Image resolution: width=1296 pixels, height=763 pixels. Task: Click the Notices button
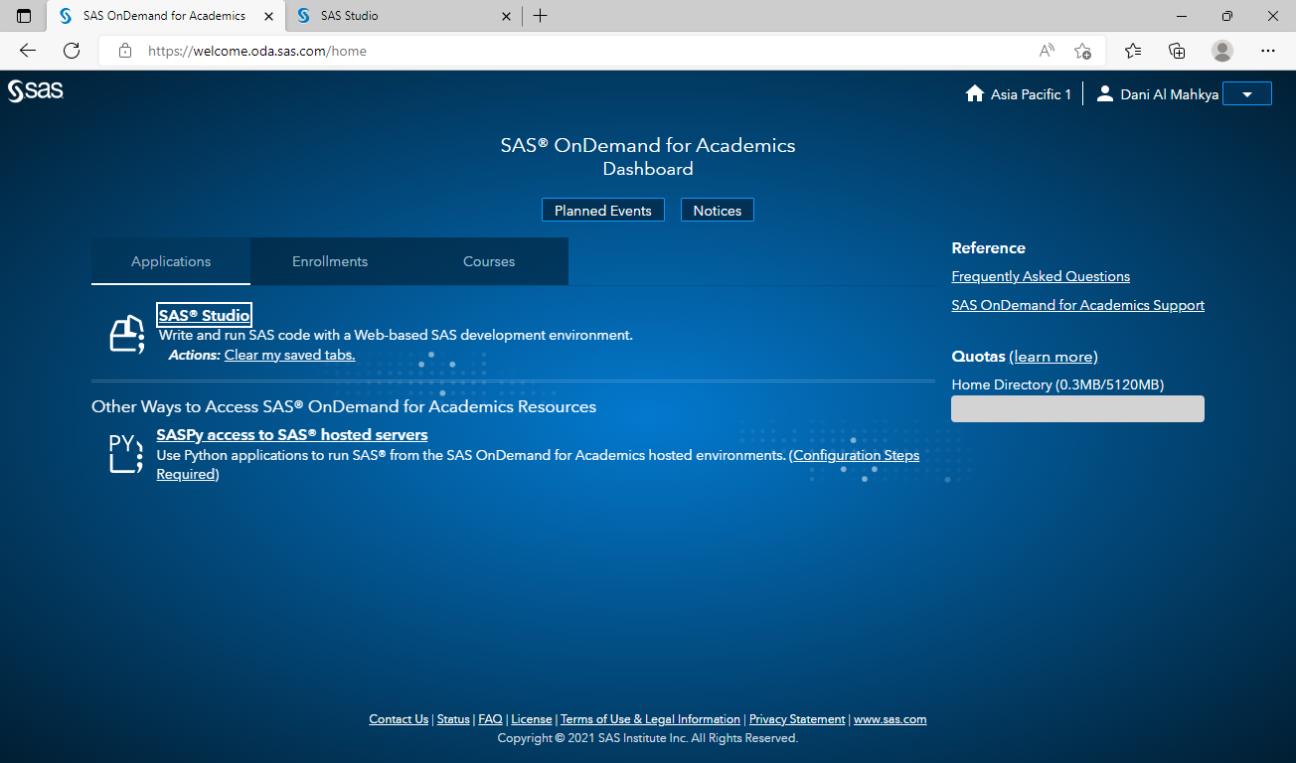pos(718,210)
